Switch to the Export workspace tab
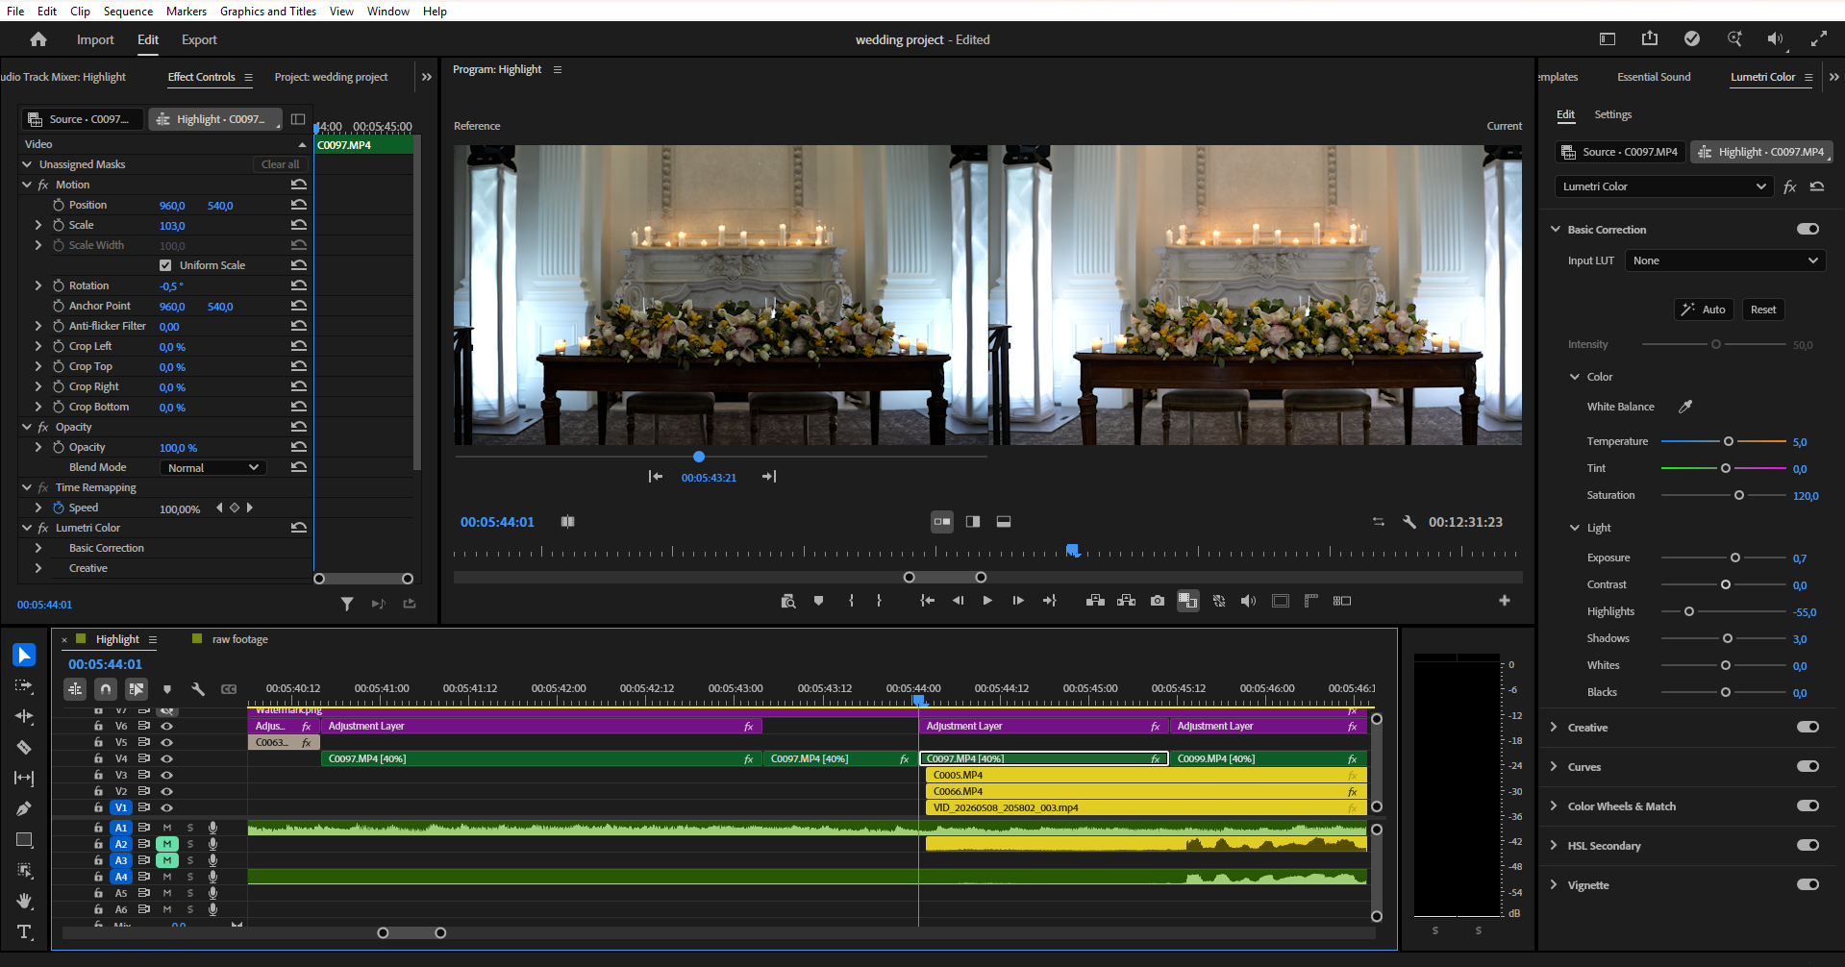Image resolution: width=1845 pixels, height=967 pixels. (199, 39)
